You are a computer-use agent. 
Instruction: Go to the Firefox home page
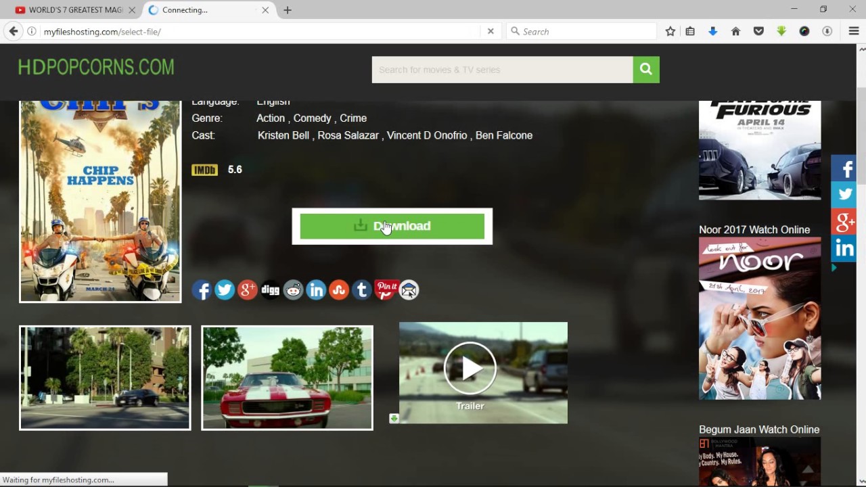pyautogui.click(x=735, y=31)
